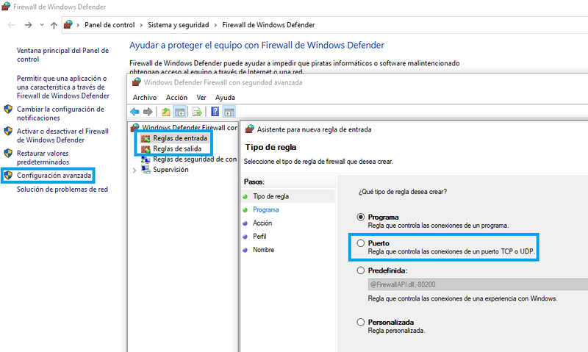
Task: Open recent locations dropdown chevron
Action: coord(42,25)
